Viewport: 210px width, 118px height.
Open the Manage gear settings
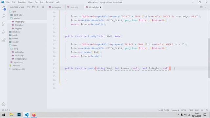[4, 104]
